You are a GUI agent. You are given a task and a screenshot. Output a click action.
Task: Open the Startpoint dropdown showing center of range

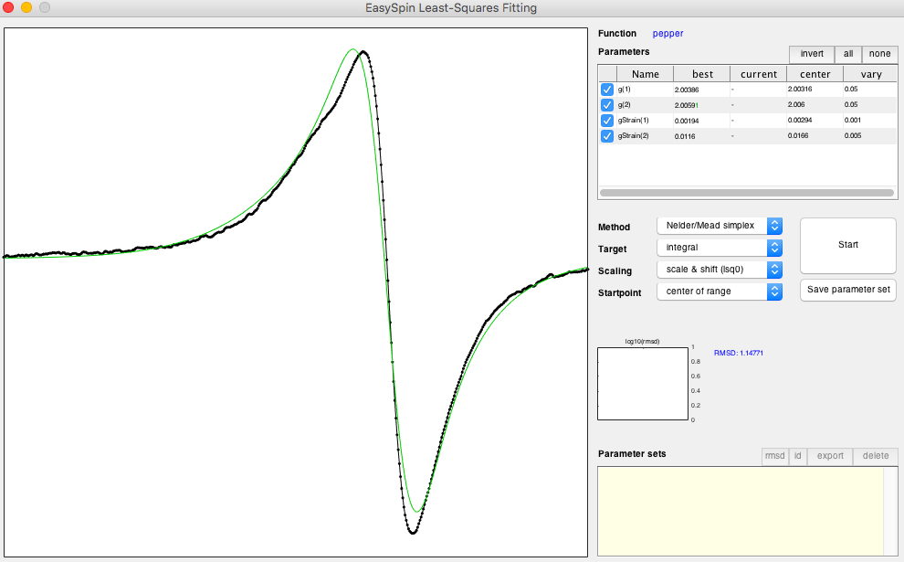719,292
